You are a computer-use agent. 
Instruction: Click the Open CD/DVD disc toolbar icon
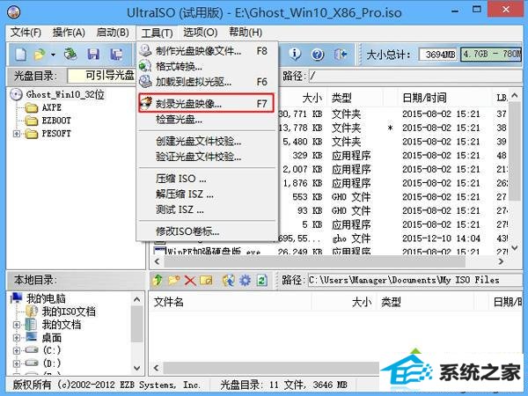(70, 55)
